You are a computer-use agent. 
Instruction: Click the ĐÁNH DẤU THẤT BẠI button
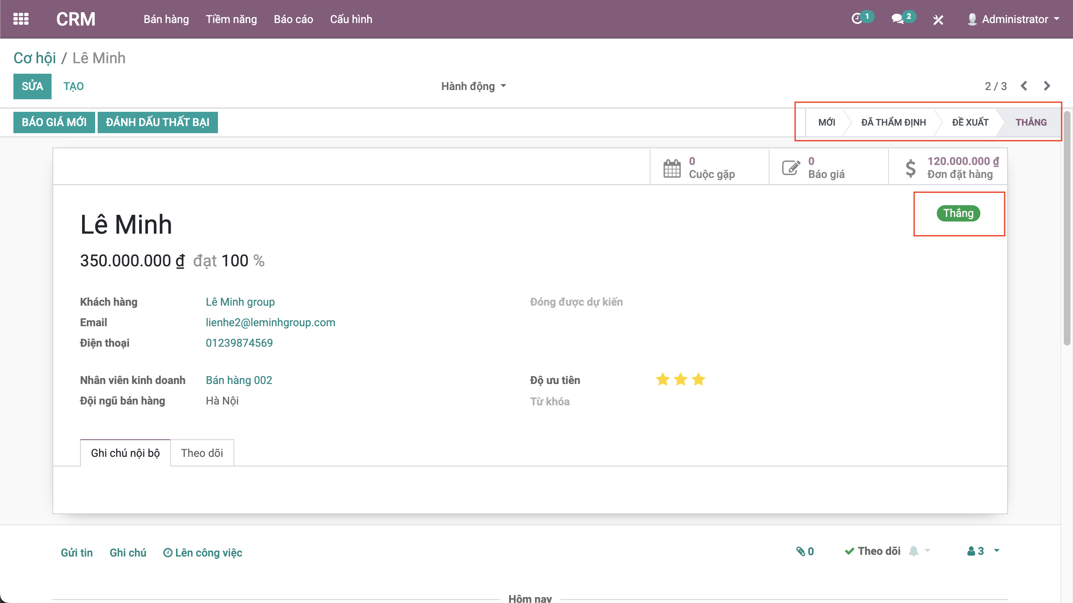(x=158, y=122)
